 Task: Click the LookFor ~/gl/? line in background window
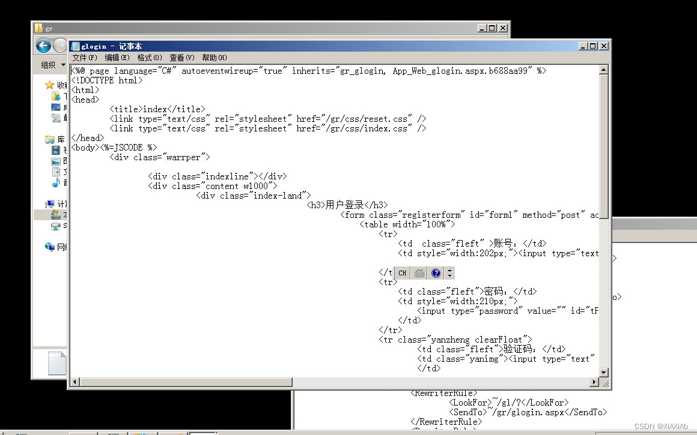(508, 403)
